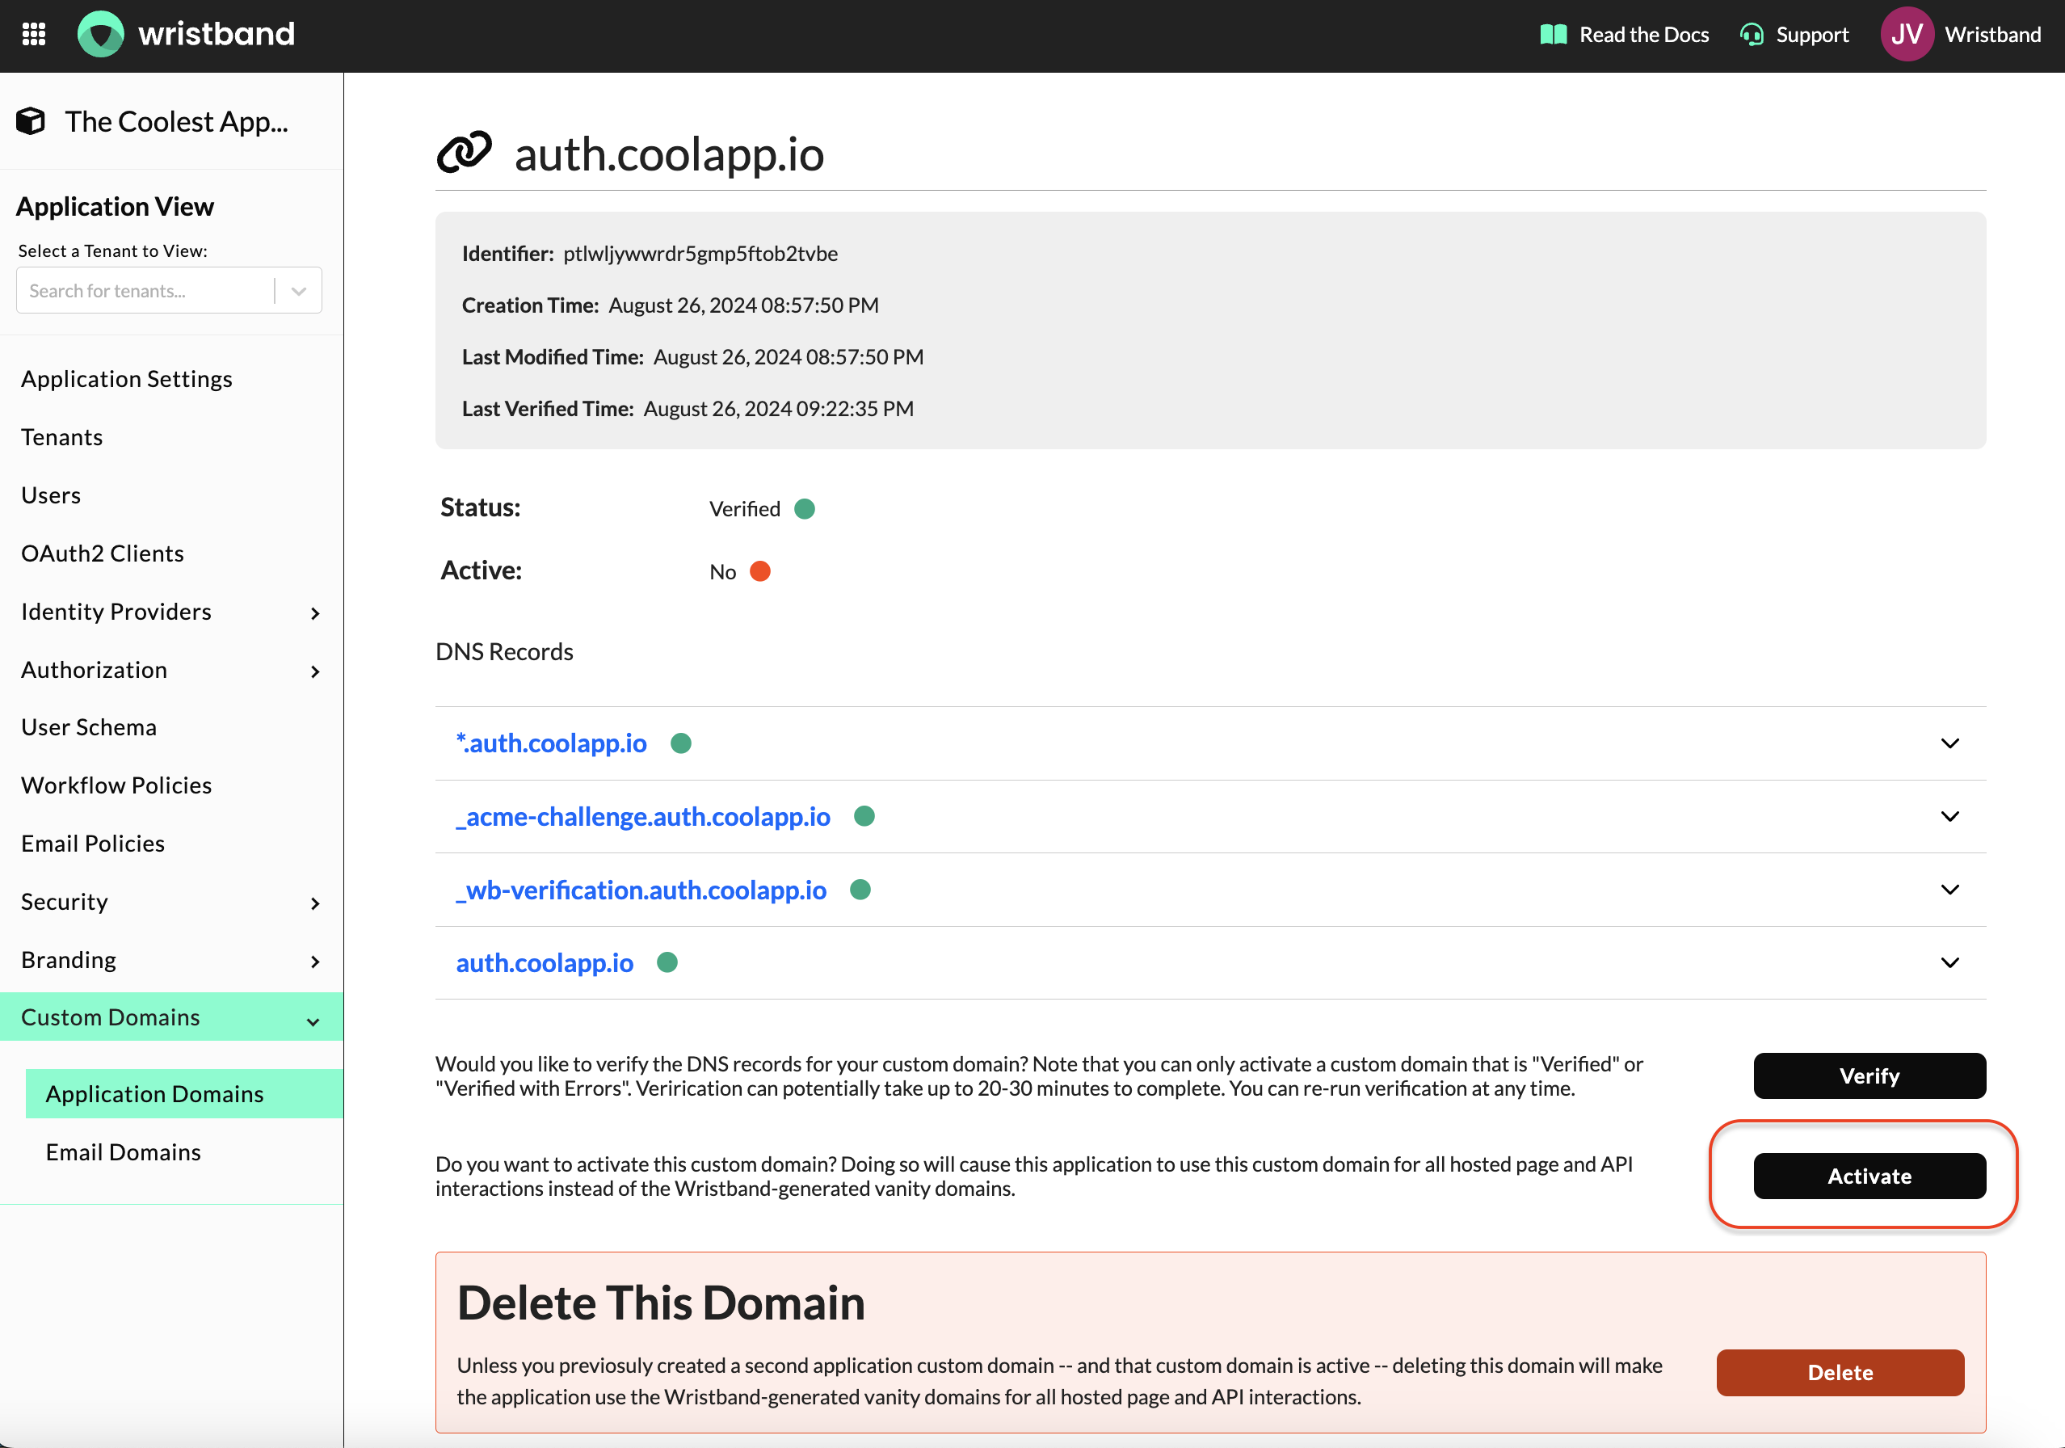
Task: Click green dot next to *.auth.coolapp.io
Action: 681,743
